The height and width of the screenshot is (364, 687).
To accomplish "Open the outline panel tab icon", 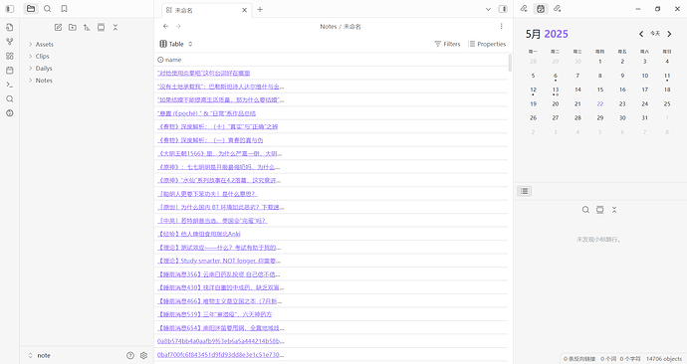I will [x=525, y=191].
